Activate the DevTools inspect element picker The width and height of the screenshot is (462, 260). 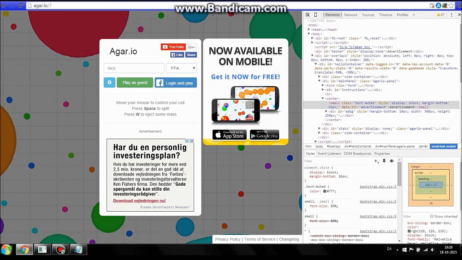point(308,15)
